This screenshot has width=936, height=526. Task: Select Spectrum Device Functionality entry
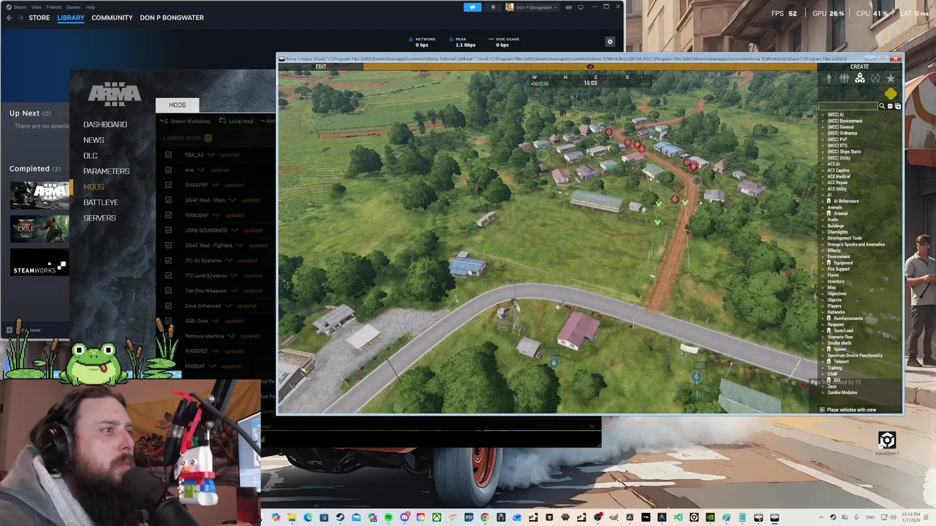coord(855,355)
